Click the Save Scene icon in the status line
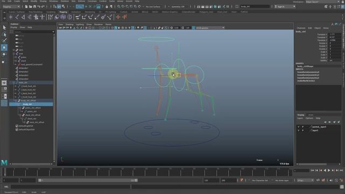This screenshot has height=194, width=345. tap(34, 6)
